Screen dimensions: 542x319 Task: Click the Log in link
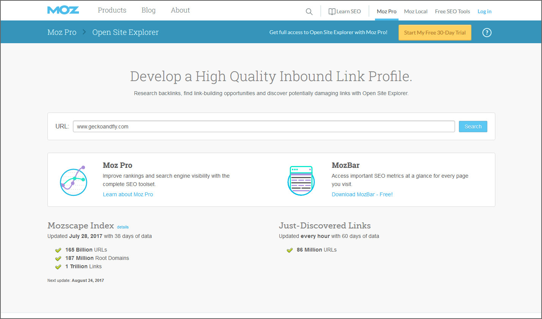484,12
